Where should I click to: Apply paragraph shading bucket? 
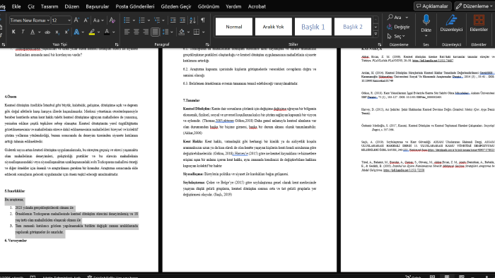coord(182,32)
